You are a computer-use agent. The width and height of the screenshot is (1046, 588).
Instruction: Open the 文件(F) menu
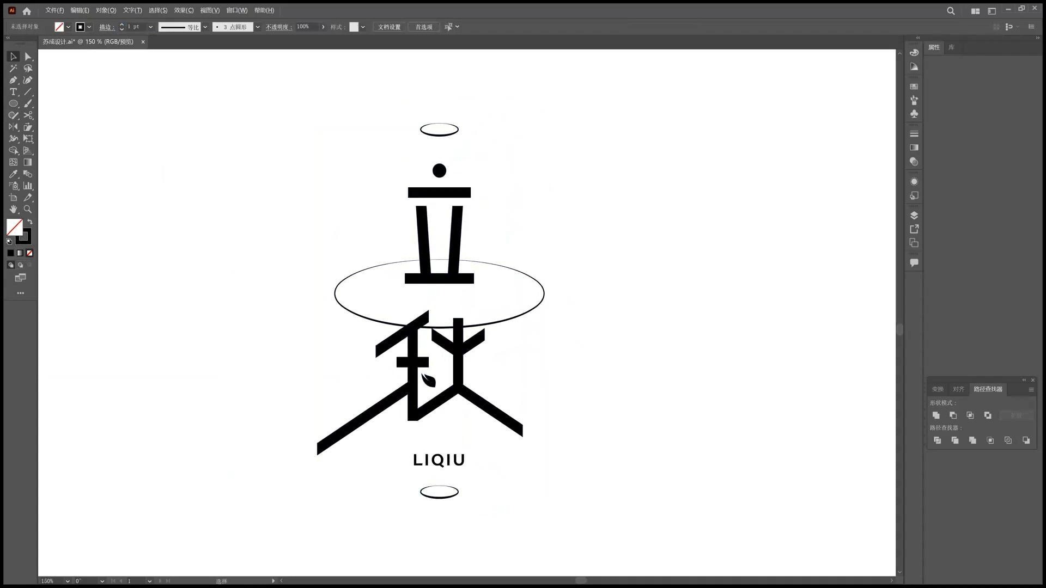54,10
